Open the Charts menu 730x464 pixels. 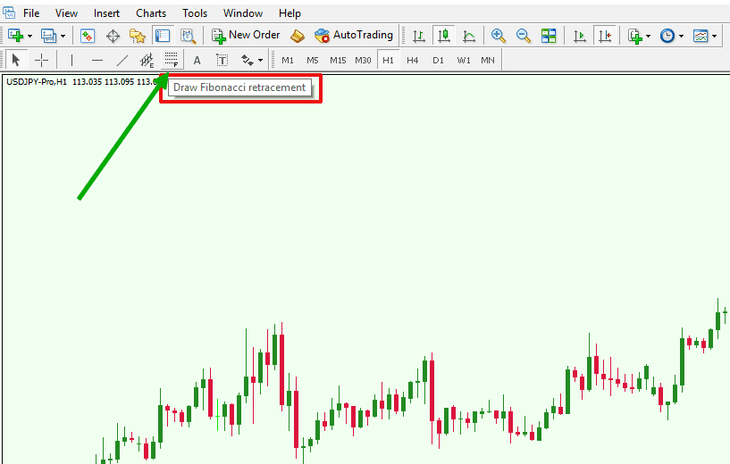click(151, 13)
